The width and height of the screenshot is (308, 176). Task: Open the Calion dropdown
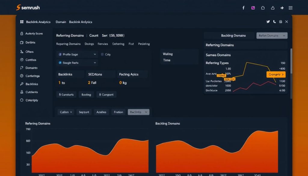tap(65, 112)
